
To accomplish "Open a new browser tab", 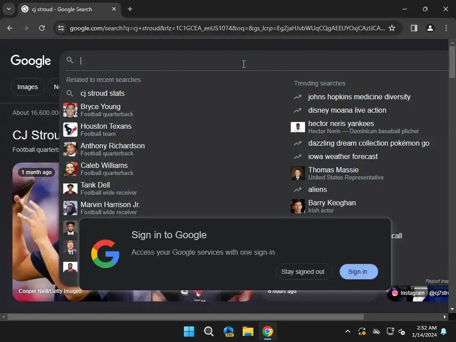I will [130, 9].
